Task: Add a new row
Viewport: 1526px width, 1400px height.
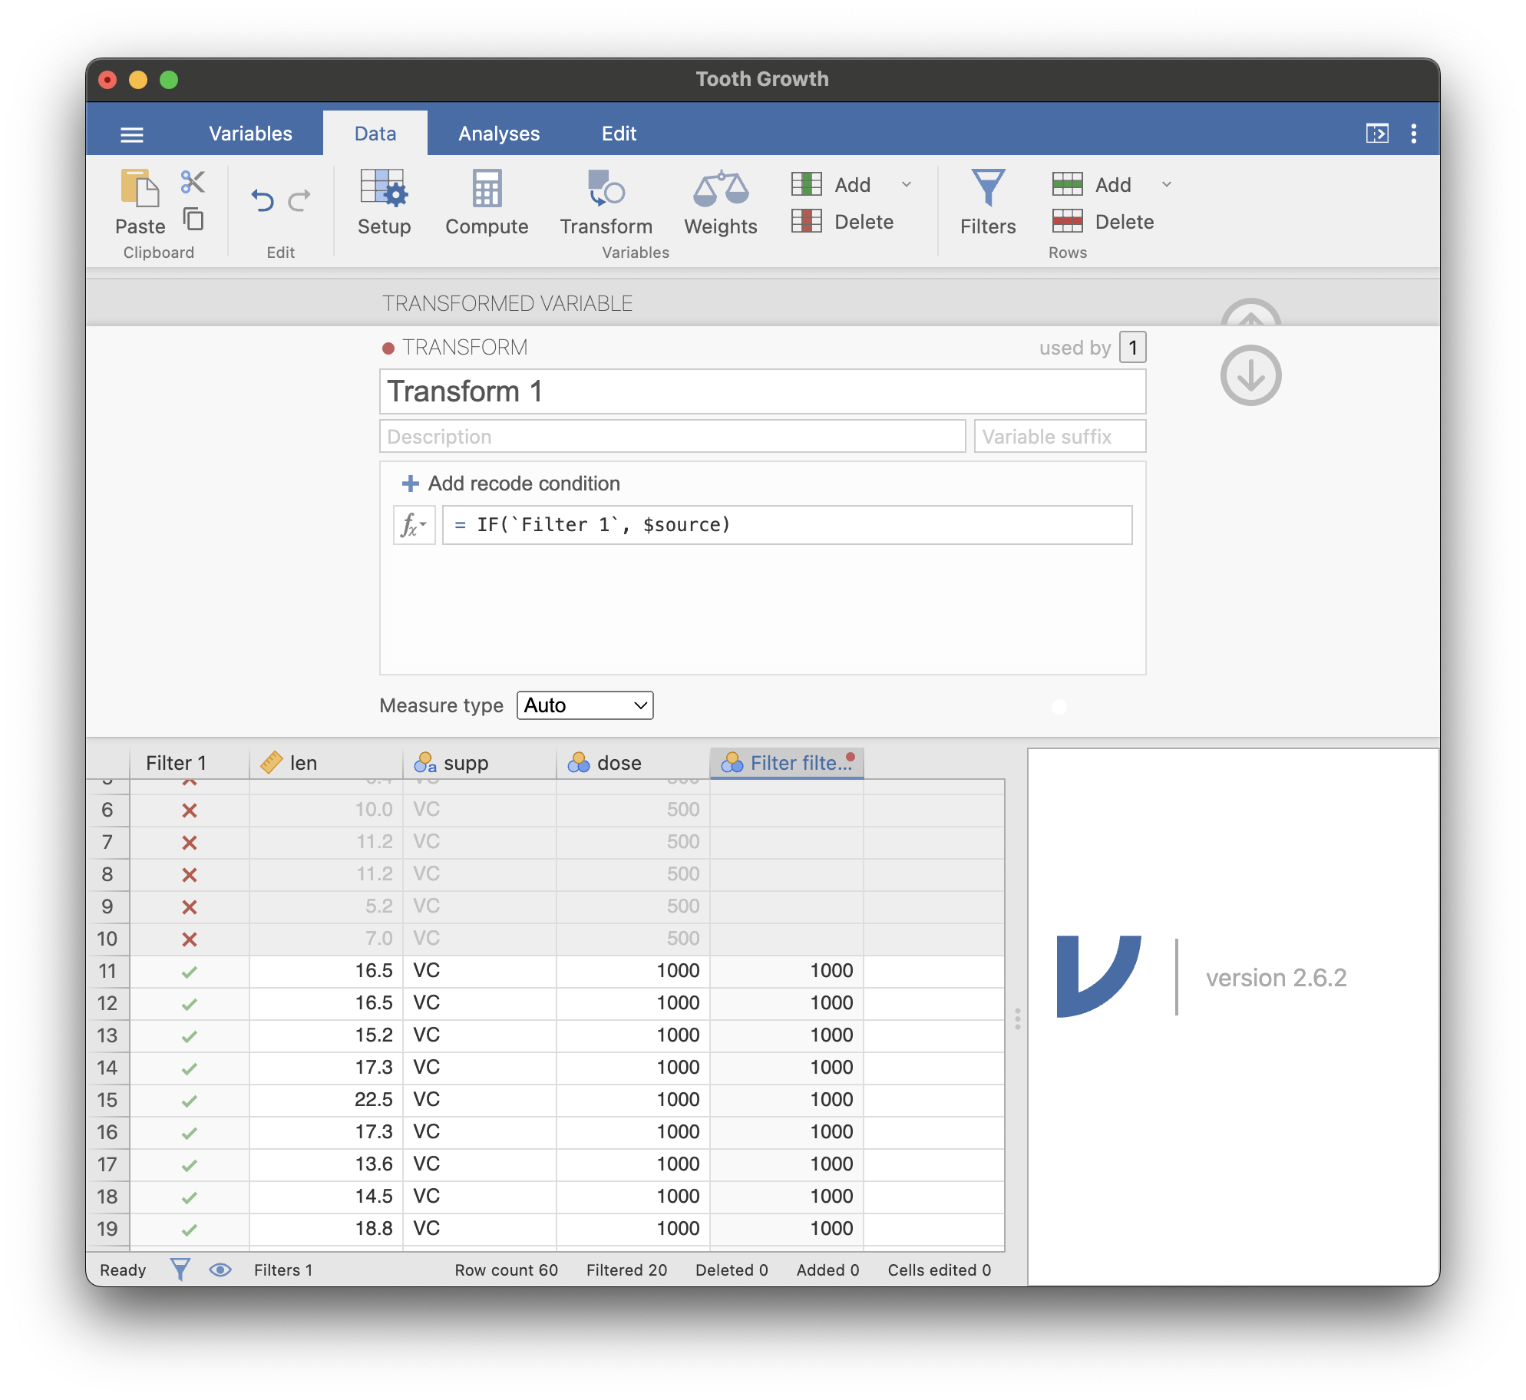Action: click(1092, 184)
